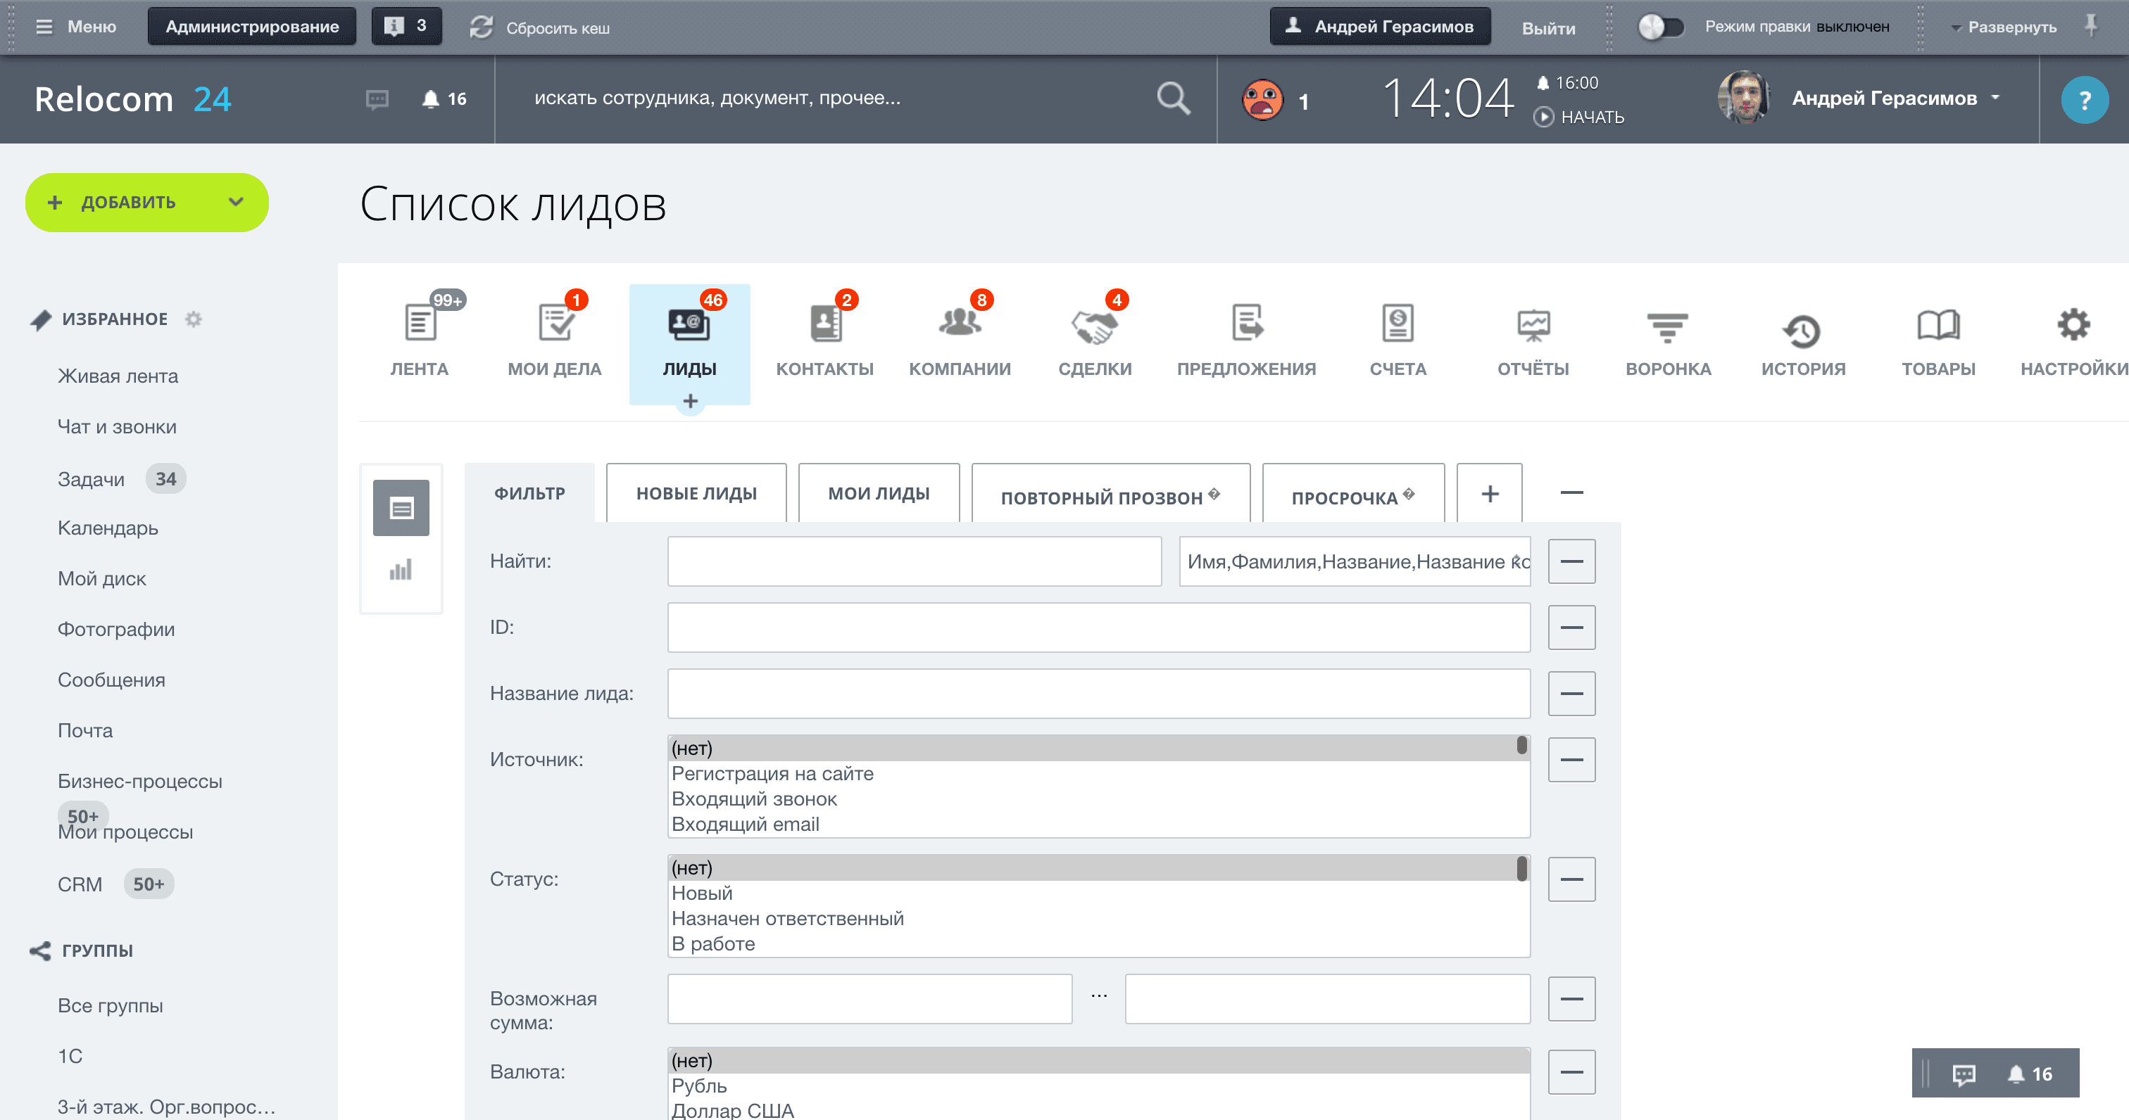Open header chat messages icon
The image size is (2129, 1120).
coord(377,100)
